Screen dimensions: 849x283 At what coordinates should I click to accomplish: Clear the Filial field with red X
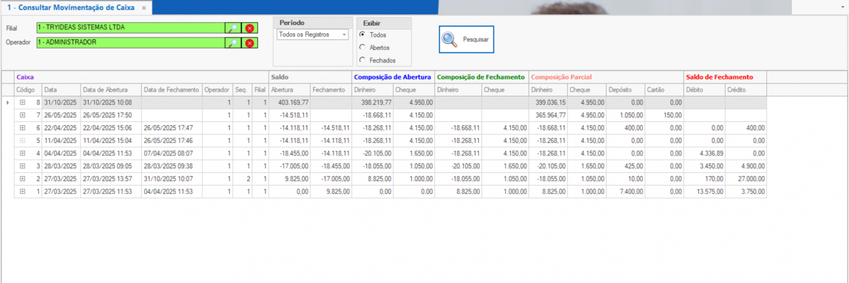250,28
